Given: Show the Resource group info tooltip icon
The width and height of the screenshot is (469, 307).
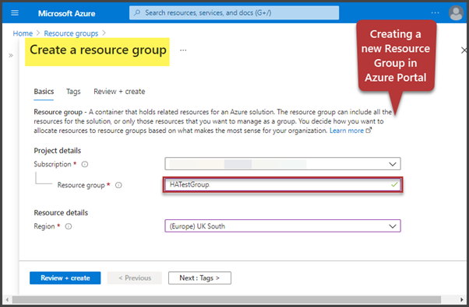Looking at the screenshot, I should tap(118, 185).
